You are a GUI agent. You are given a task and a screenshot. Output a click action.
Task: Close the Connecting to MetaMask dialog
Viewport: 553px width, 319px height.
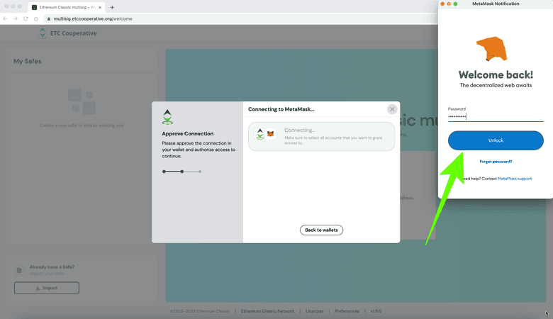392,109
